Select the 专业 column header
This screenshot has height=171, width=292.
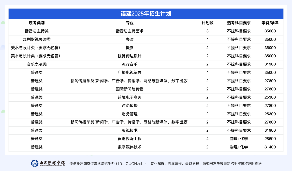click(130, 23)
